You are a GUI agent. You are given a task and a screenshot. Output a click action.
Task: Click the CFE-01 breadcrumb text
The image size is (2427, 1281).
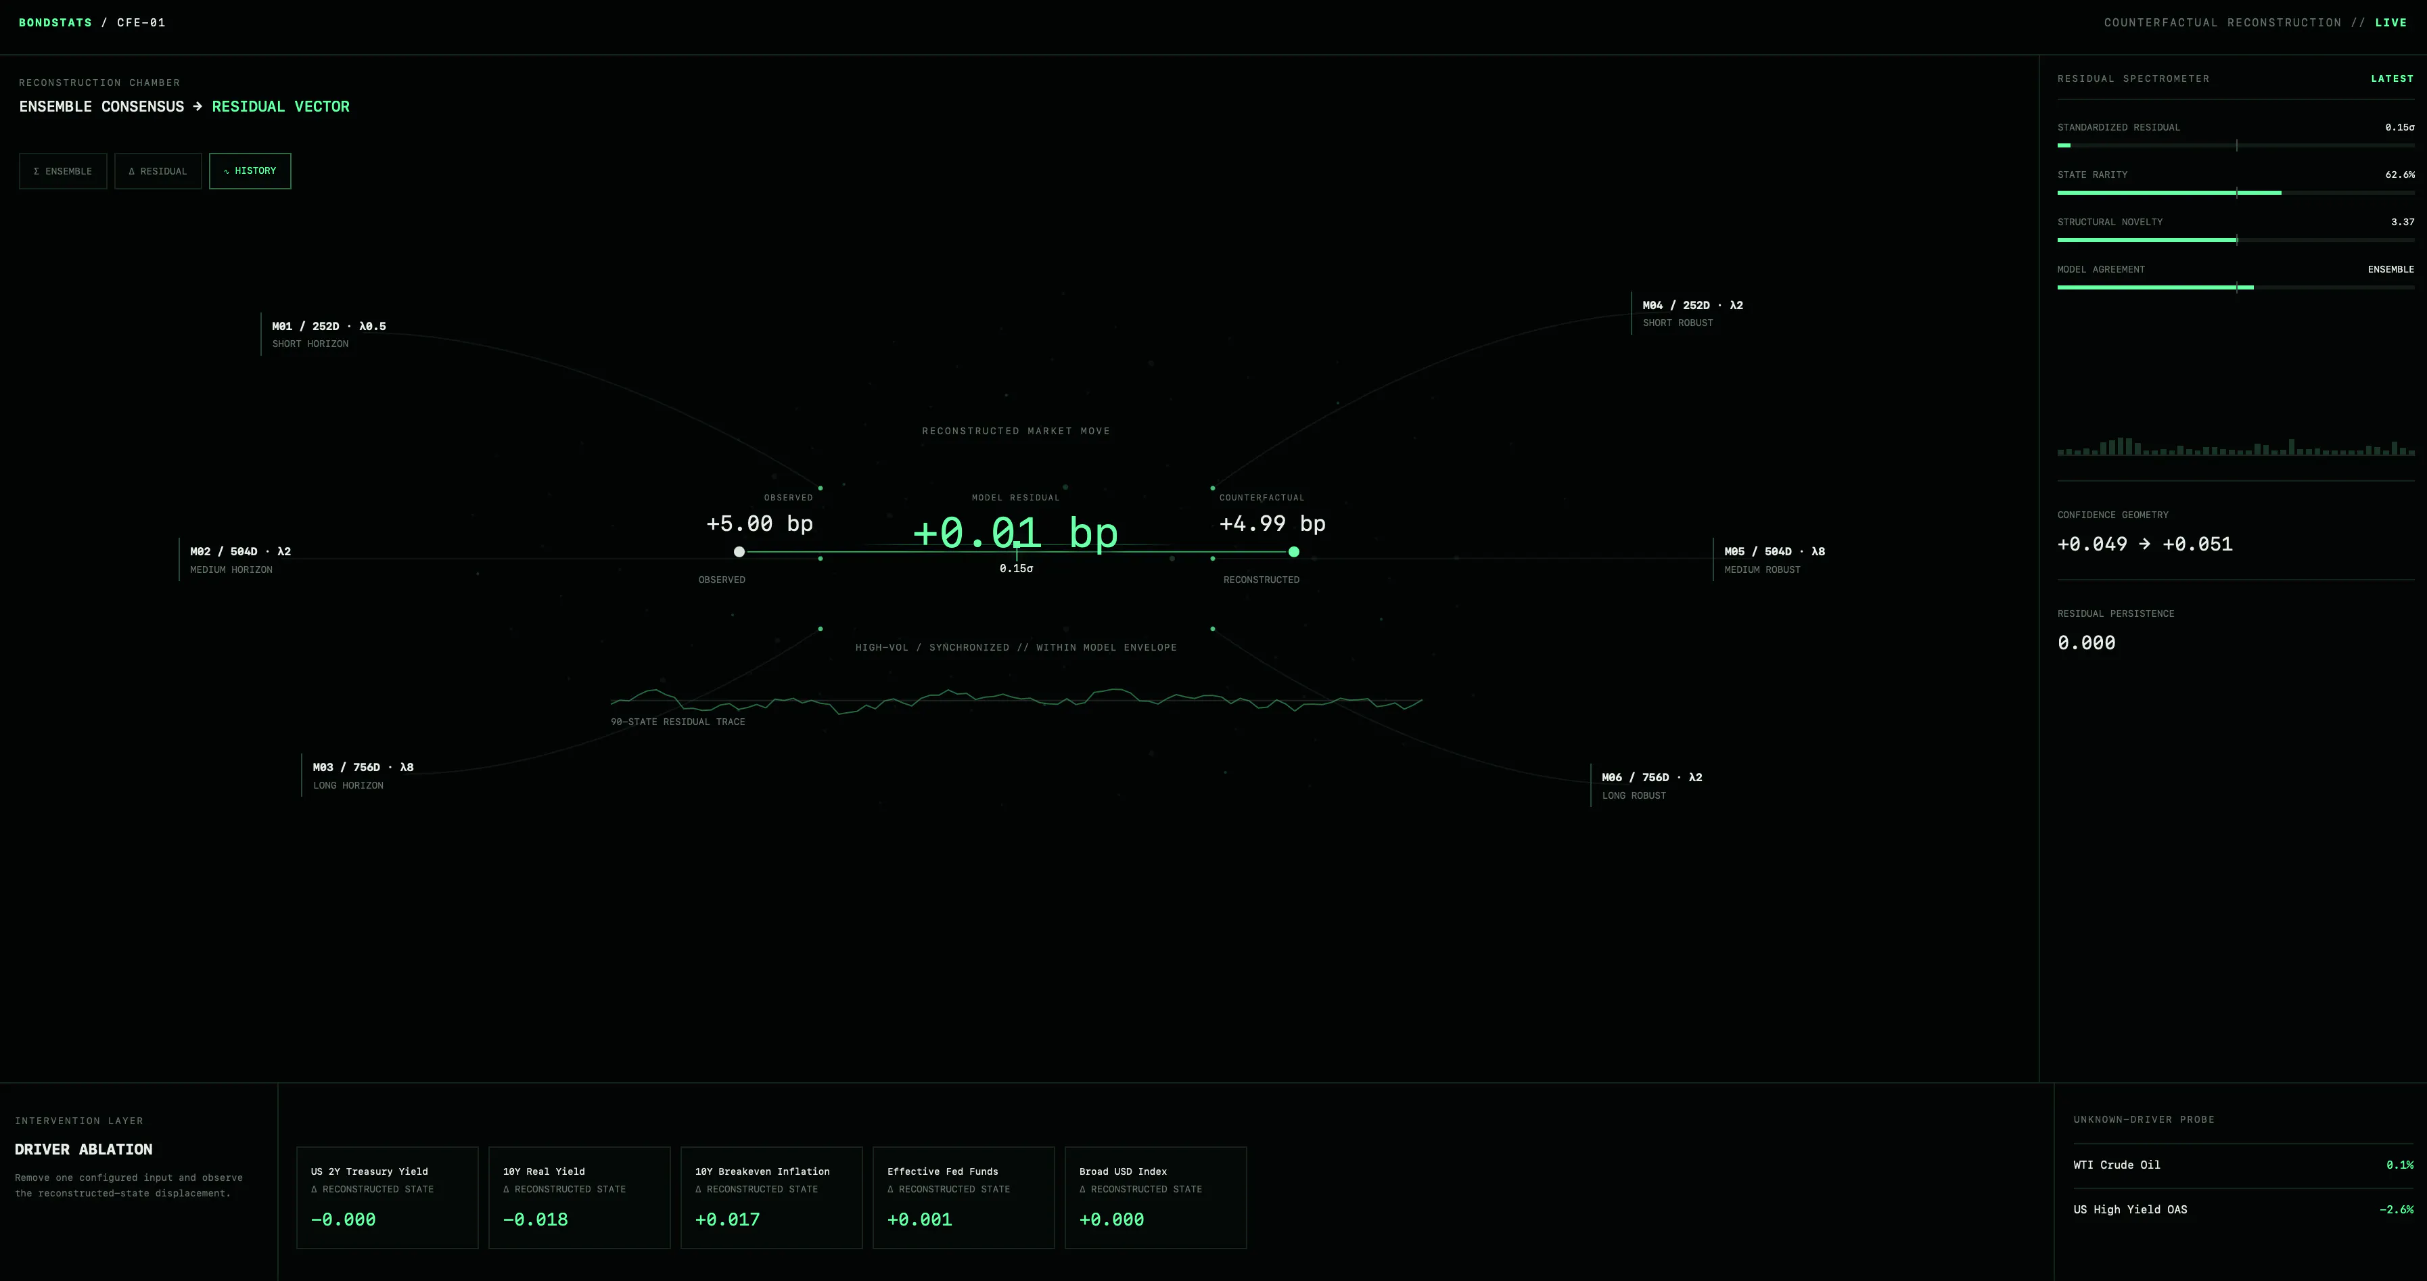tap(141, 22)
